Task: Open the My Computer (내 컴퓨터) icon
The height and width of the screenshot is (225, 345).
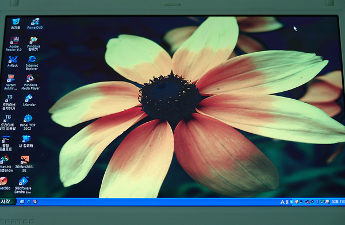Action: pos(26,142)
